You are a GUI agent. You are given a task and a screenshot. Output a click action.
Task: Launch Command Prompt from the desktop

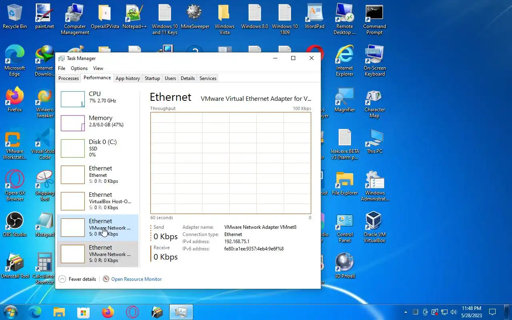tap(375, 19)
